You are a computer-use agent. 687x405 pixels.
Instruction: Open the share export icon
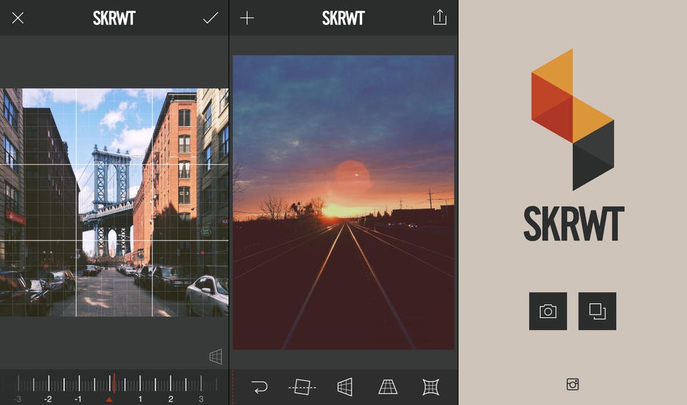439,19
